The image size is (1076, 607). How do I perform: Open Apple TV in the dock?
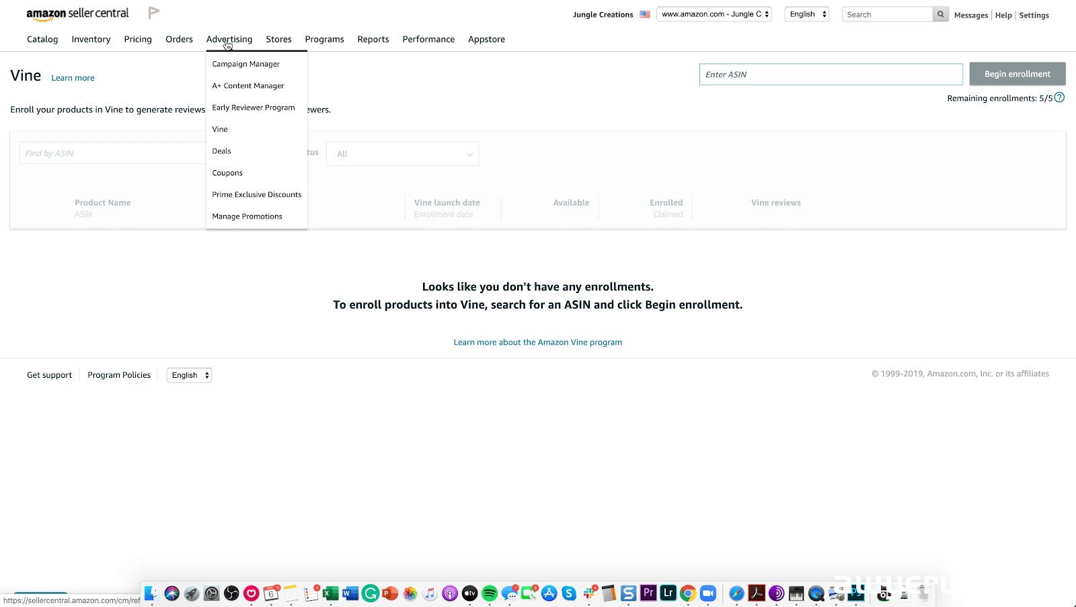pos(469,593)
